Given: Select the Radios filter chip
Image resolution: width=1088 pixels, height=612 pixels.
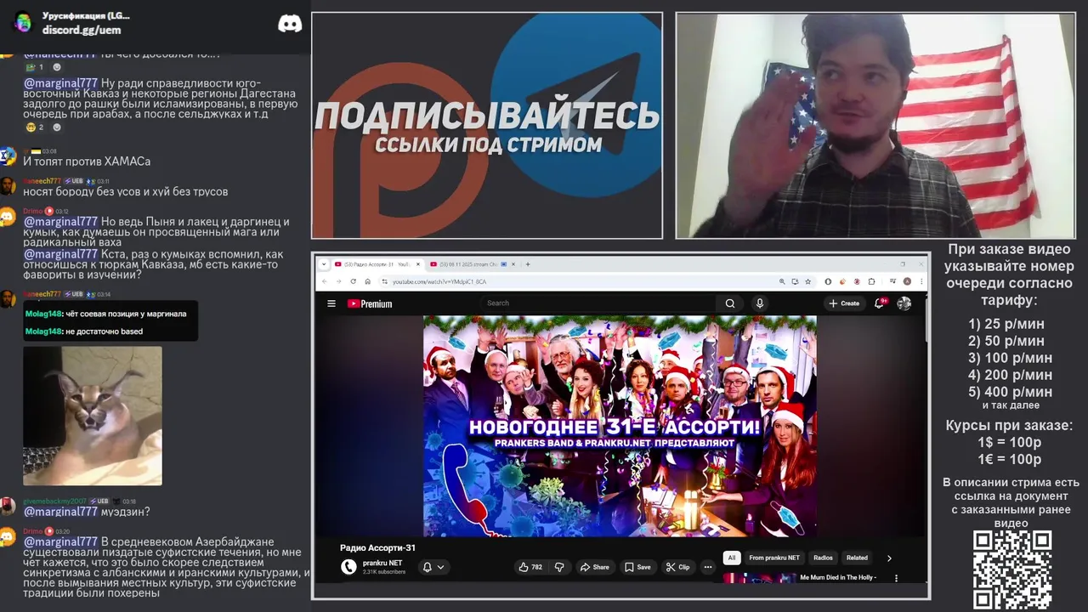Looking at the screenshot, I should (x=823, y=558).
